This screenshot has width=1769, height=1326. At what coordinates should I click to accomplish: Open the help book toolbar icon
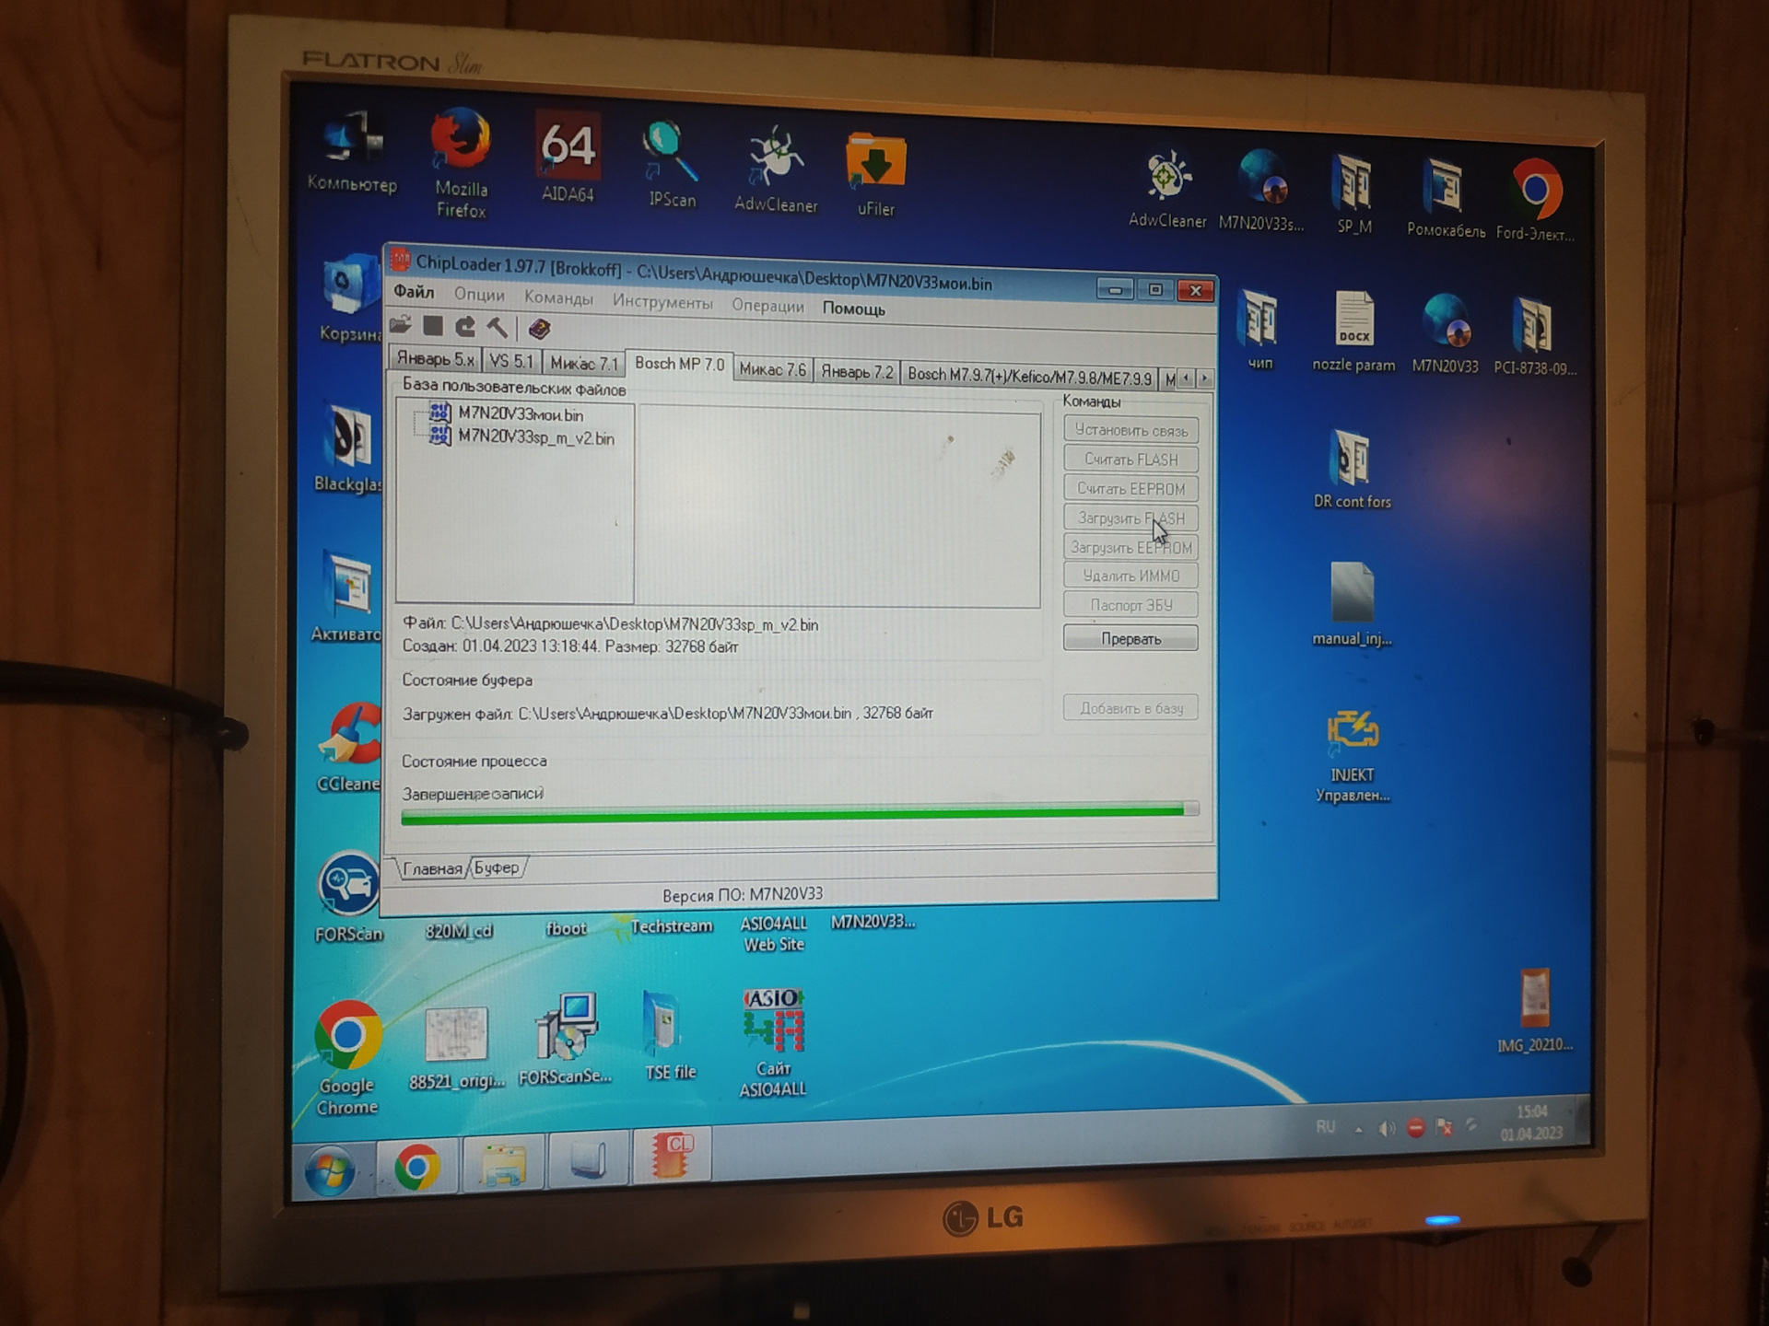[x=539, y=329]
